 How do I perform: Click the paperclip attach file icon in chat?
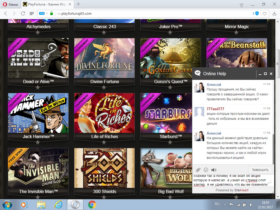click(x=198, y=170)
